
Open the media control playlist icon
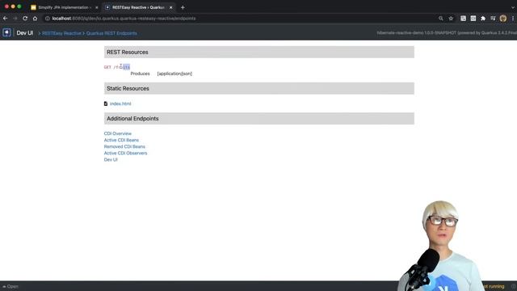coord(493,19)
